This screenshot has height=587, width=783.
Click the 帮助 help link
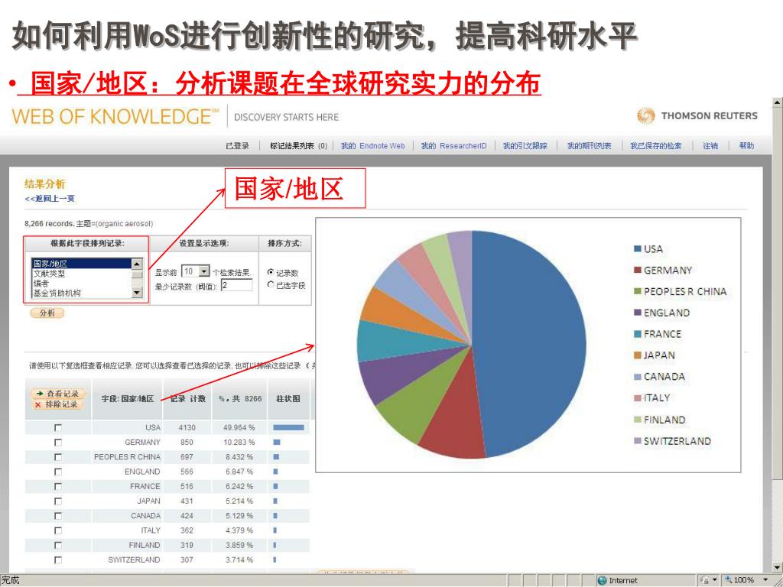(x=746, y=146)
